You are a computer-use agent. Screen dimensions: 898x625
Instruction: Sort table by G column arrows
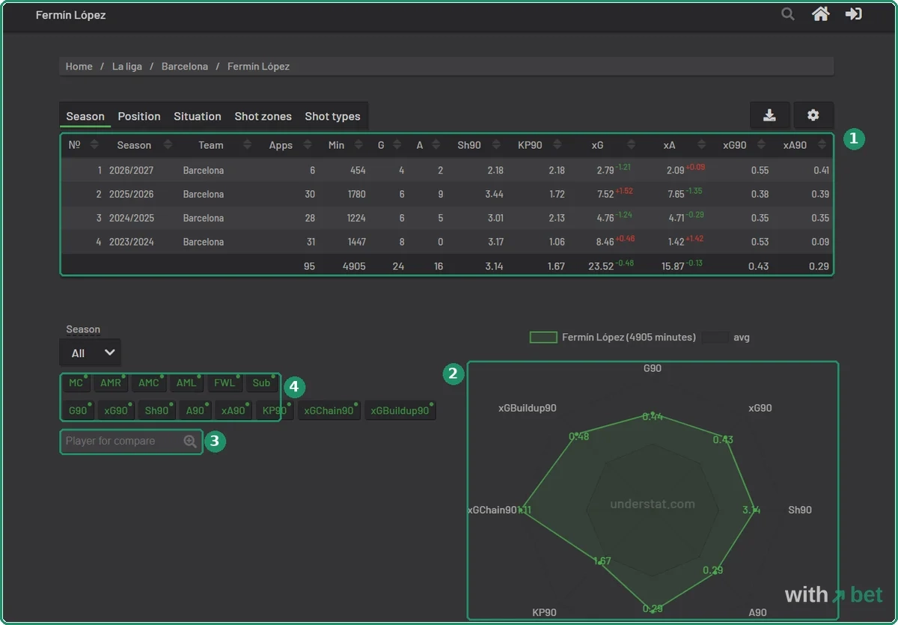(x=397, y=145)
